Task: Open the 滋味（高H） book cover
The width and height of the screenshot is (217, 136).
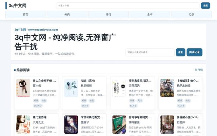Action: point(71,88)
